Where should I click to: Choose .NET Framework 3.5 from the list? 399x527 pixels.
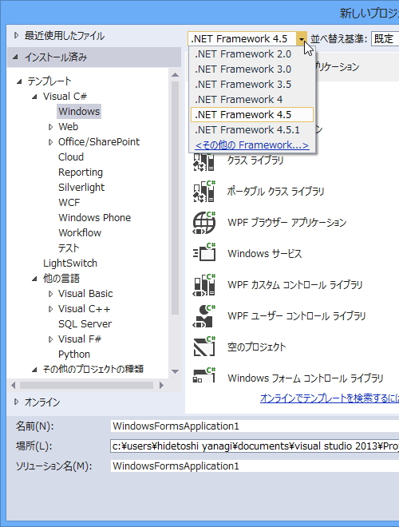coord(252,85)
